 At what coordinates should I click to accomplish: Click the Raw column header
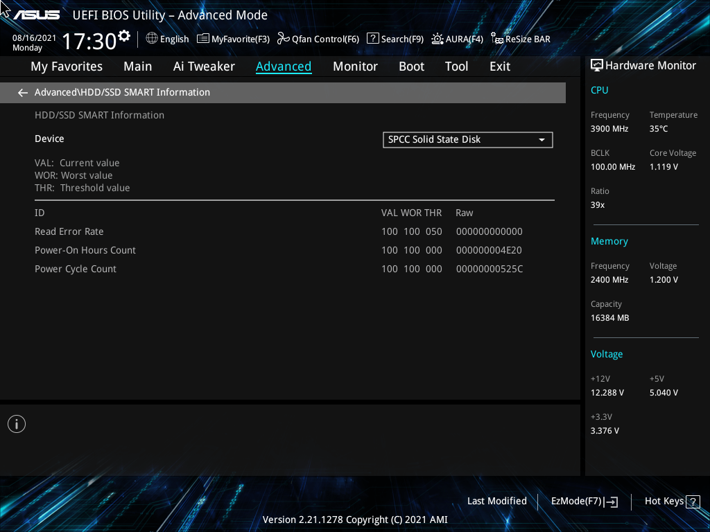464,213
